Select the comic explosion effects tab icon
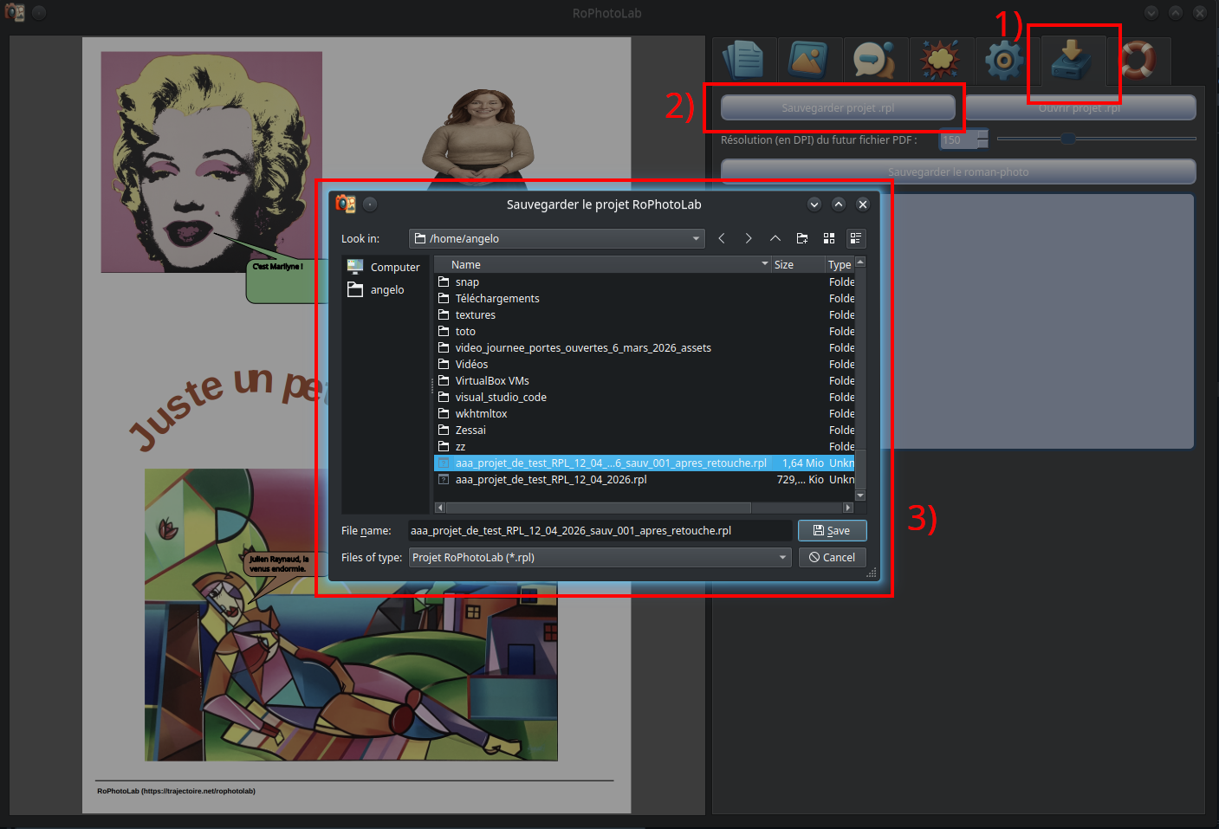This screenshot has height=829, width=1219. (x=940, y=61)
